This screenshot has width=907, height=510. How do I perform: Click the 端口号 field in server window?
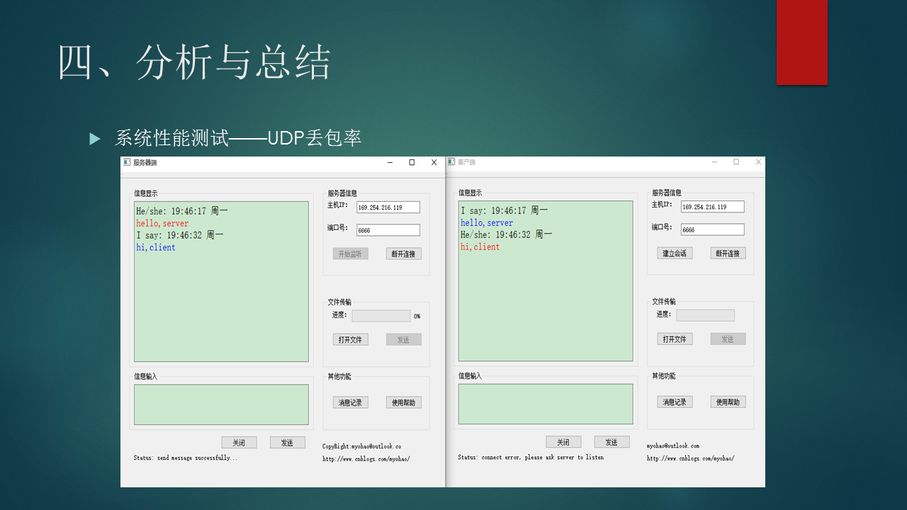point(388,230)
